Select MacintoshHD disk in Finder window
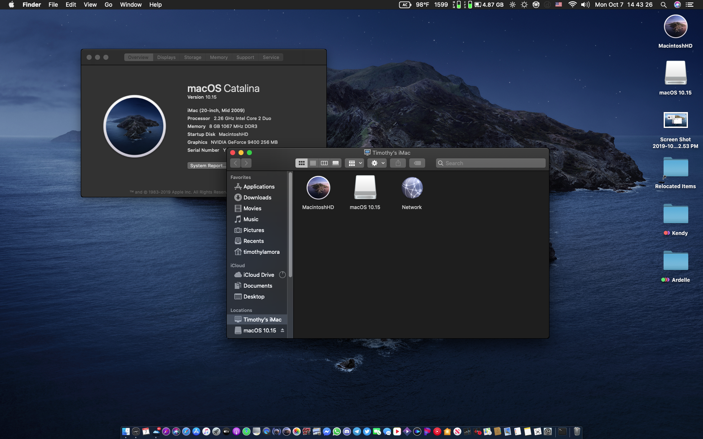703x439 pixels. [x=318, y=189]
